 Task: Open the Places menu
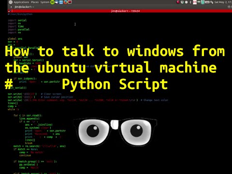35,2
